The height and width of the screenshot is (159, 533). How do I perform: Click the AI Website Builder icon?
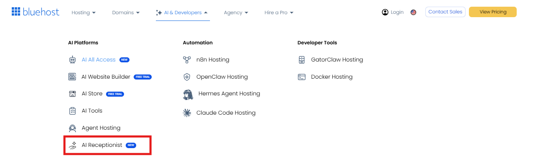[72, 77]
